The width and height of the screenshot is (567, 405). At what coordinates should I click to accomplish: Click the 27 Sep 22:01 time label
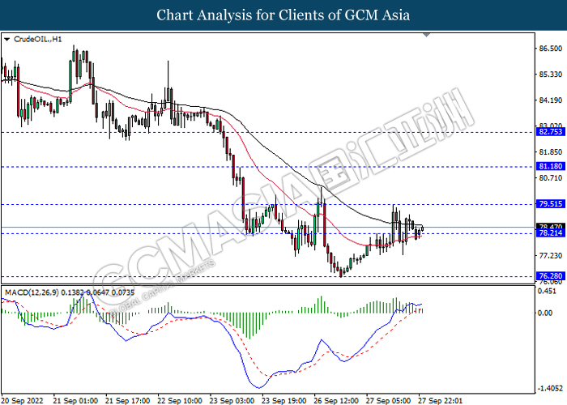click(440, 401)
